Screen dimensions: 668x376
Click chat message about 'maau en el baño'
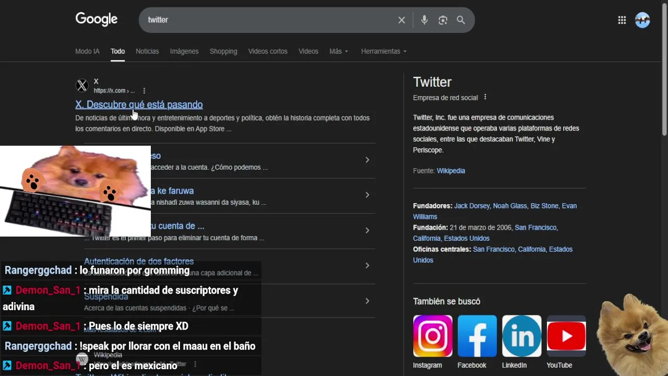coord(168,346)
